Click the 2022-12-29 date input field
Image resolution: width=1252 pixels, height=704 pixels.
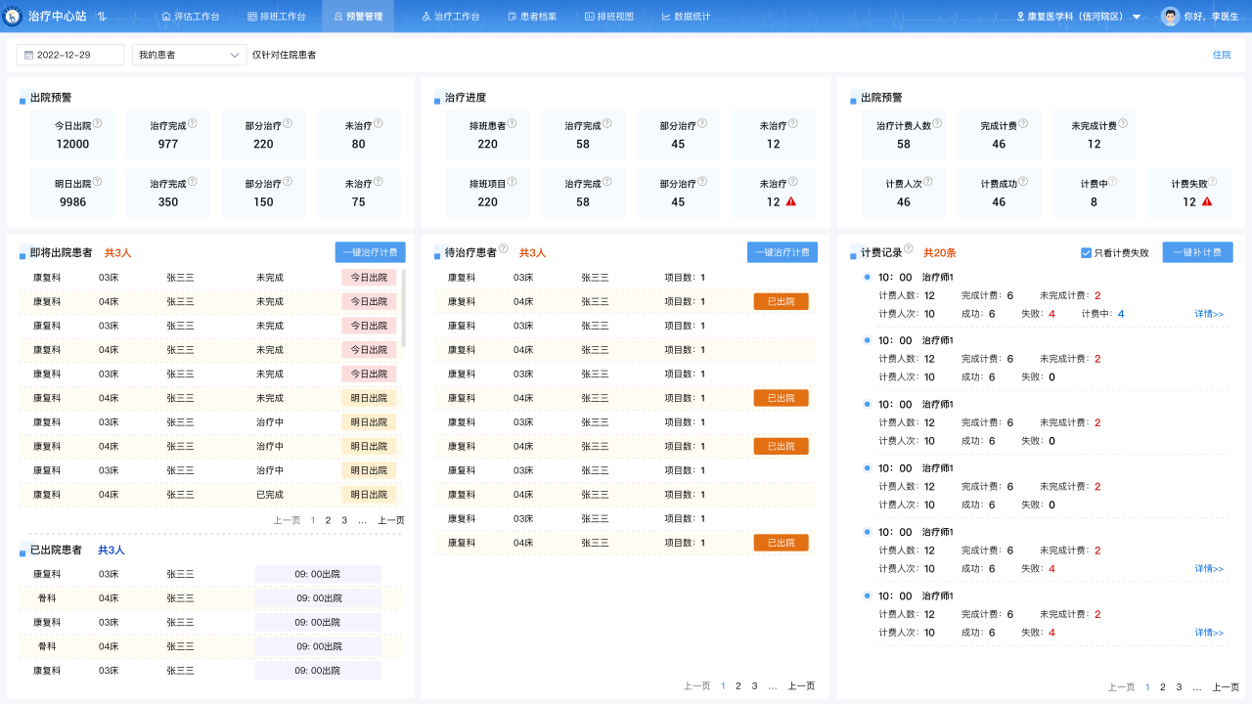[70, 55]
